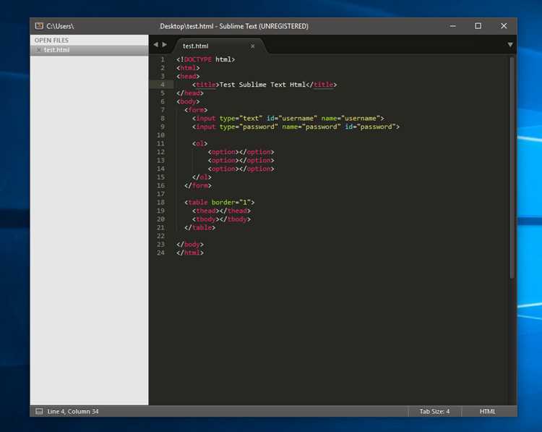Image resolution: width=542 pixels, height=432 pixels.
Task: Click the input type="password" line
Action: click(x=296, y=127)
